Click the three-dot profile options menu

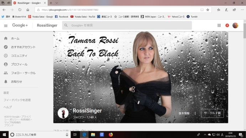click(195, 113)
